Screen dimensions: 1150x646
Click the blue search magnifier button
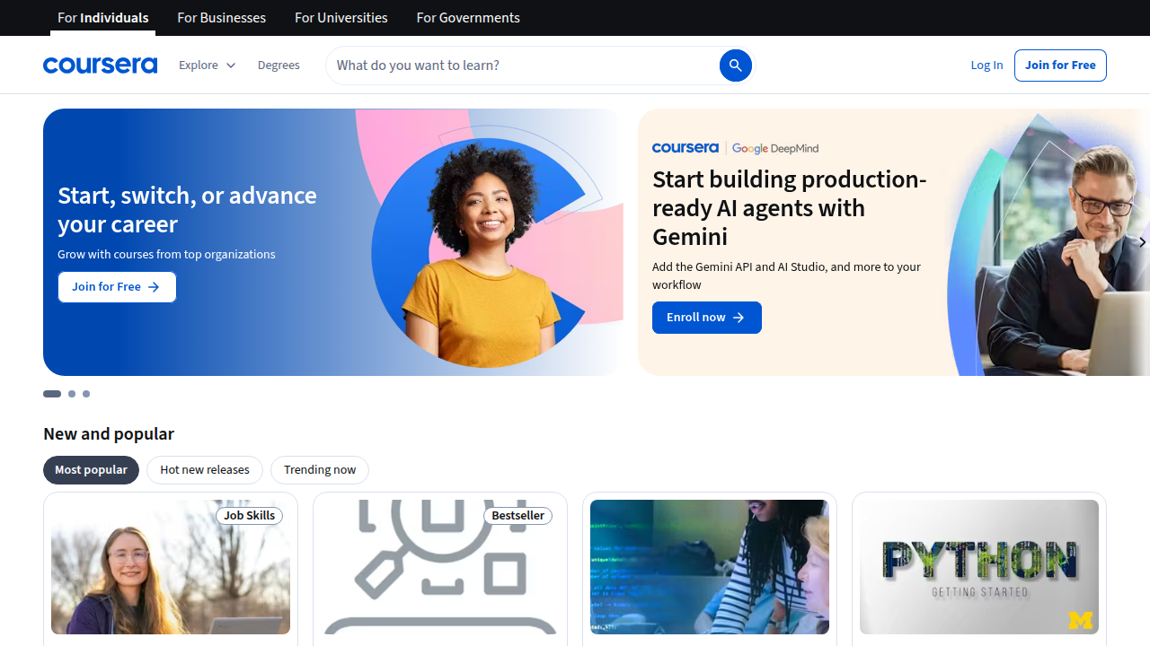click(x=735, y=65)
